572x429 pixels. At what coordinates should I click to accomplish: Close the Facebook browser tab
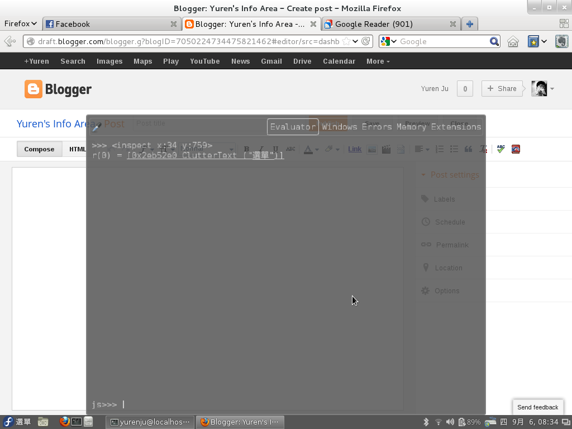point(174,24)
